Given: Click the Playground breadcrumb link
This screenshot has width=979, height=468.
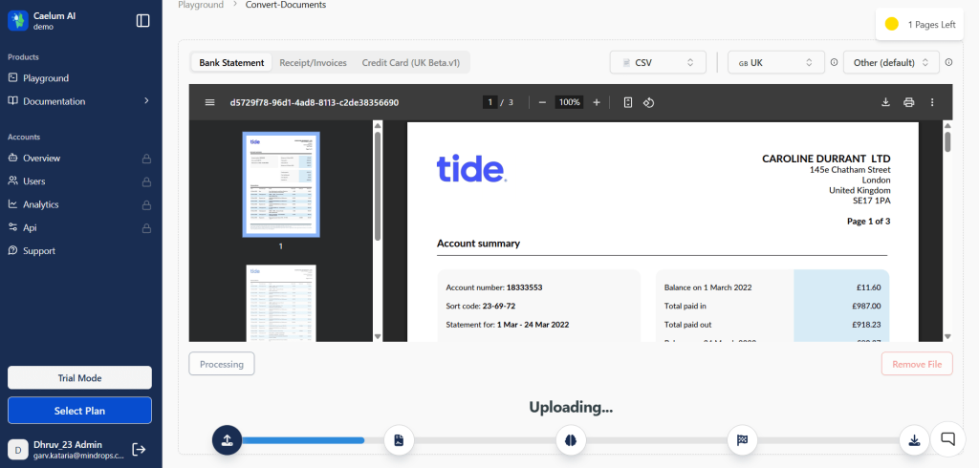Looking at the screenshot, I should click(201, 5).
